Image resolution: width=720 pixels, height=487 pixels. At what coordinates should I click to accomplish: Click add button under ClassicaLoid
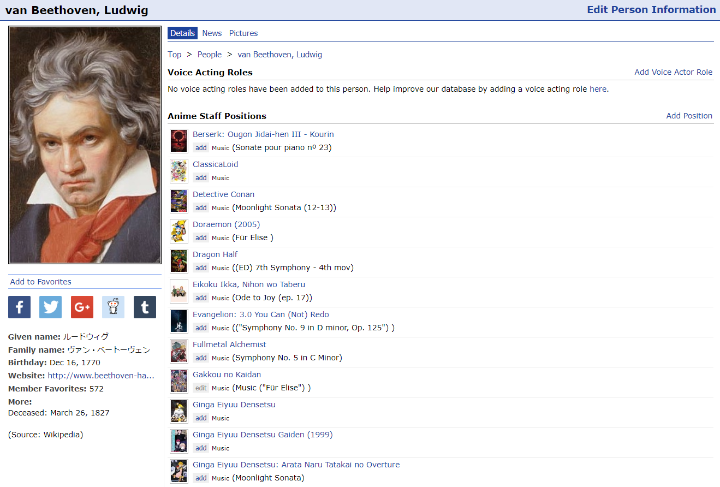(x=201, y=178)
